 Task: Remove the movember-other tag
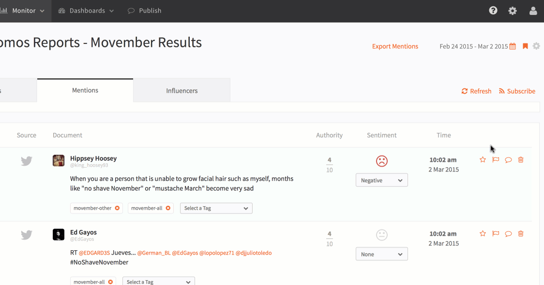(x=117, y=208)
